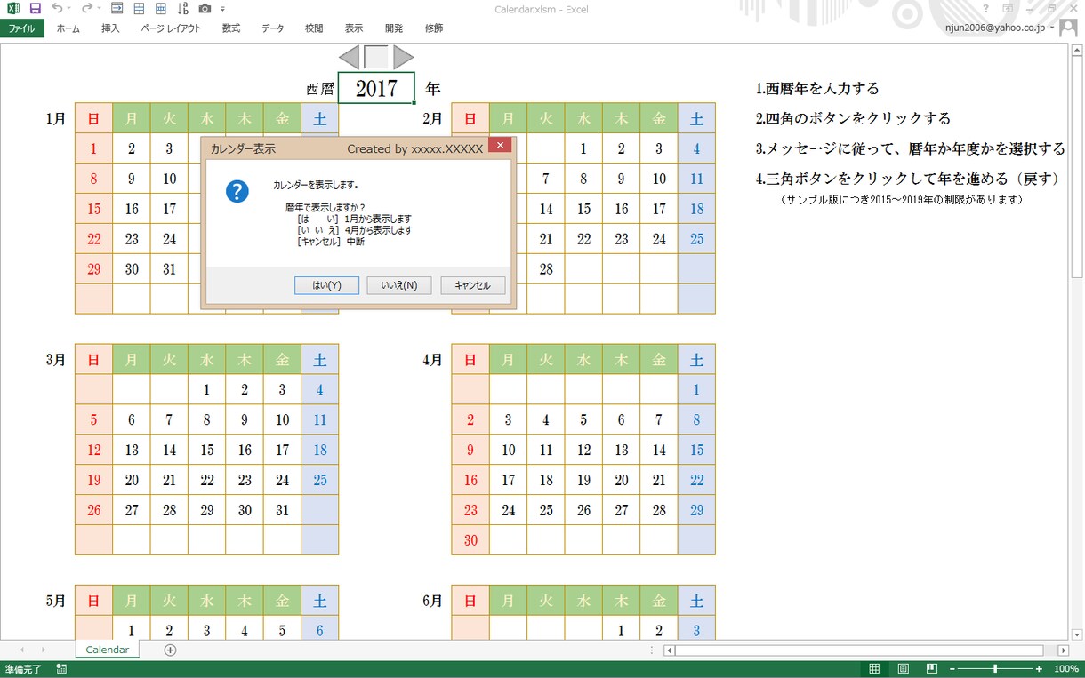The height and width of the screenshot is (678, 1085).
Task: Click the 5月 month label
Action: click(55, 601)
